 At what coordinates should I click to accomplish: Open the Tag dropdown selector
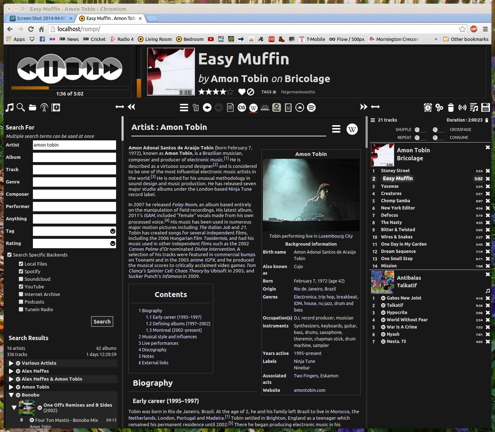pos(112,231)
